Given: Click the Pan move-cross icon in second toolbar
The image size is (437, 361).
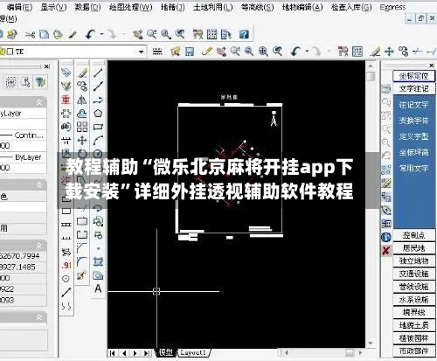Looking at the screenshot, I should (x=389, y=52).
